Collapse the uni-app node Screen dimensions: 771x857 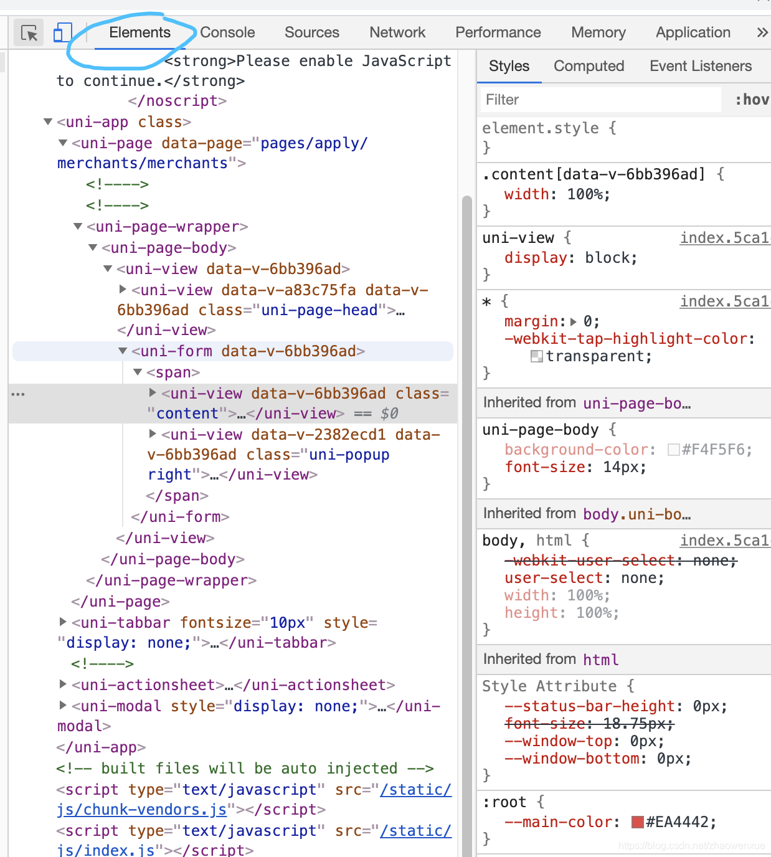point(48,122)
